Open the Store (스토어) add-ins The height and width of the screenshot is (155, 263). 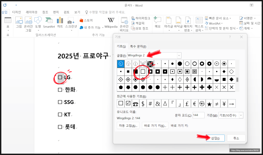(86, 20)
